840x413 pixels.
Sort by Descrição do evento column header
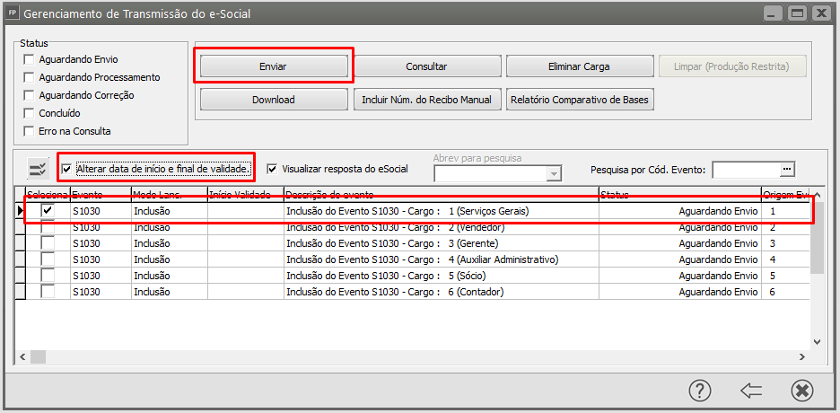point(440,195)
